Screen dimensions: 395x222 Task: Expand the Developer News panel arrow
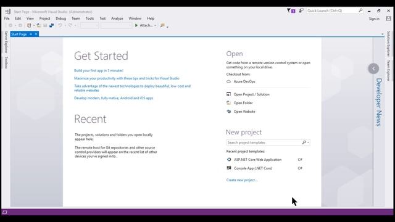[x=373, y=68]
